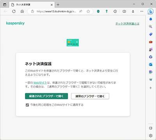156x140 pixels.
Task: Open the Settings and more ellipsis menu
Action: [142, 11]
